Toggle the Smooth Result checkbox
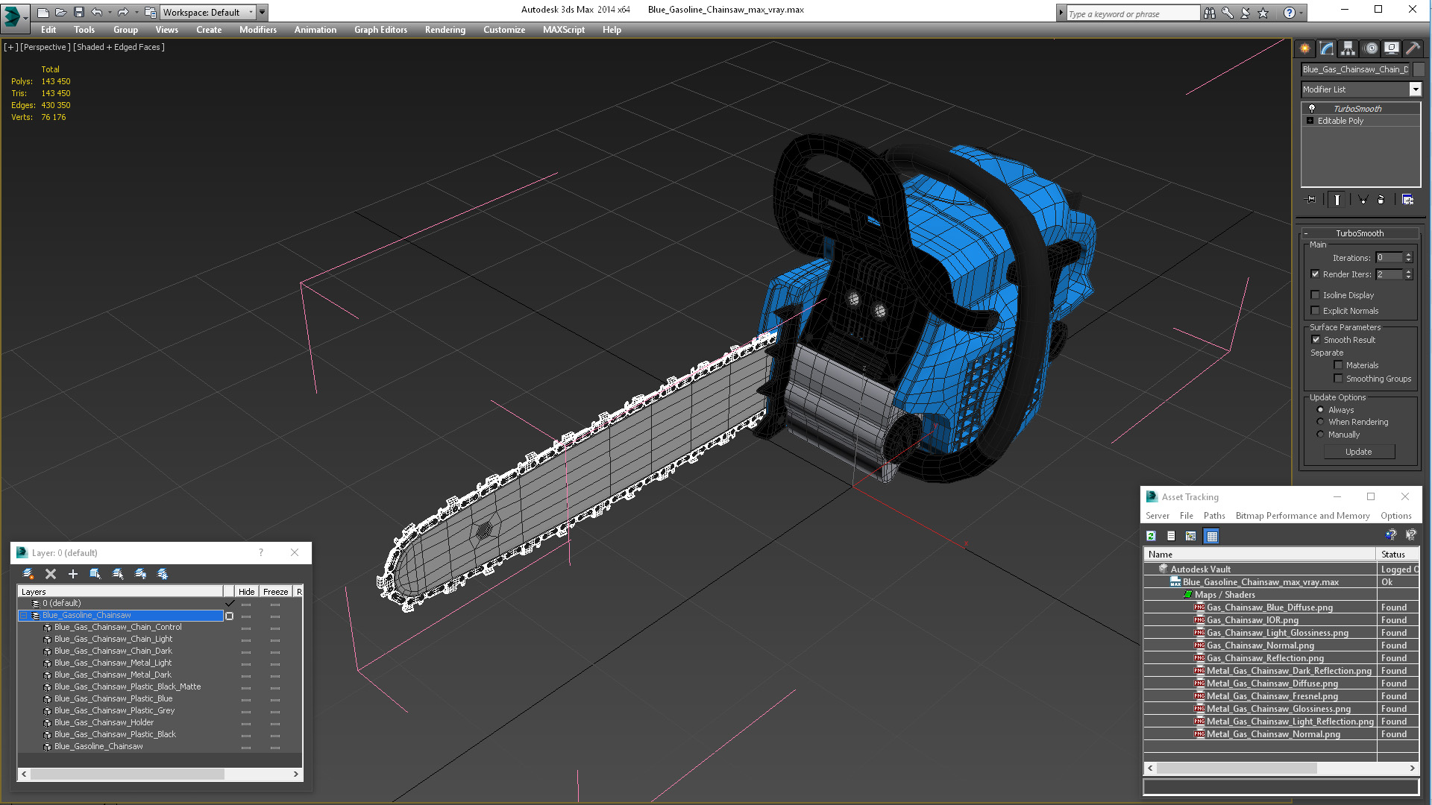This screenshot has height=805, width=1432. point(1316,340)
